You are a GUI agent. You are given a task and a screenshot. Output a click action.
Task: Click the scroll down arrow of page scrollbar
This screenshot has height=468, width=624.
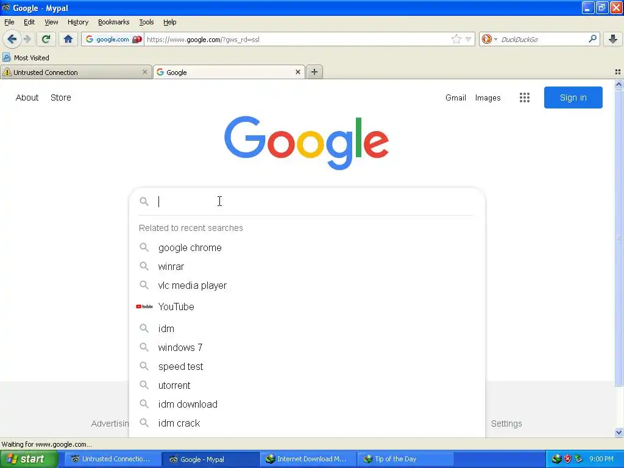619,432
